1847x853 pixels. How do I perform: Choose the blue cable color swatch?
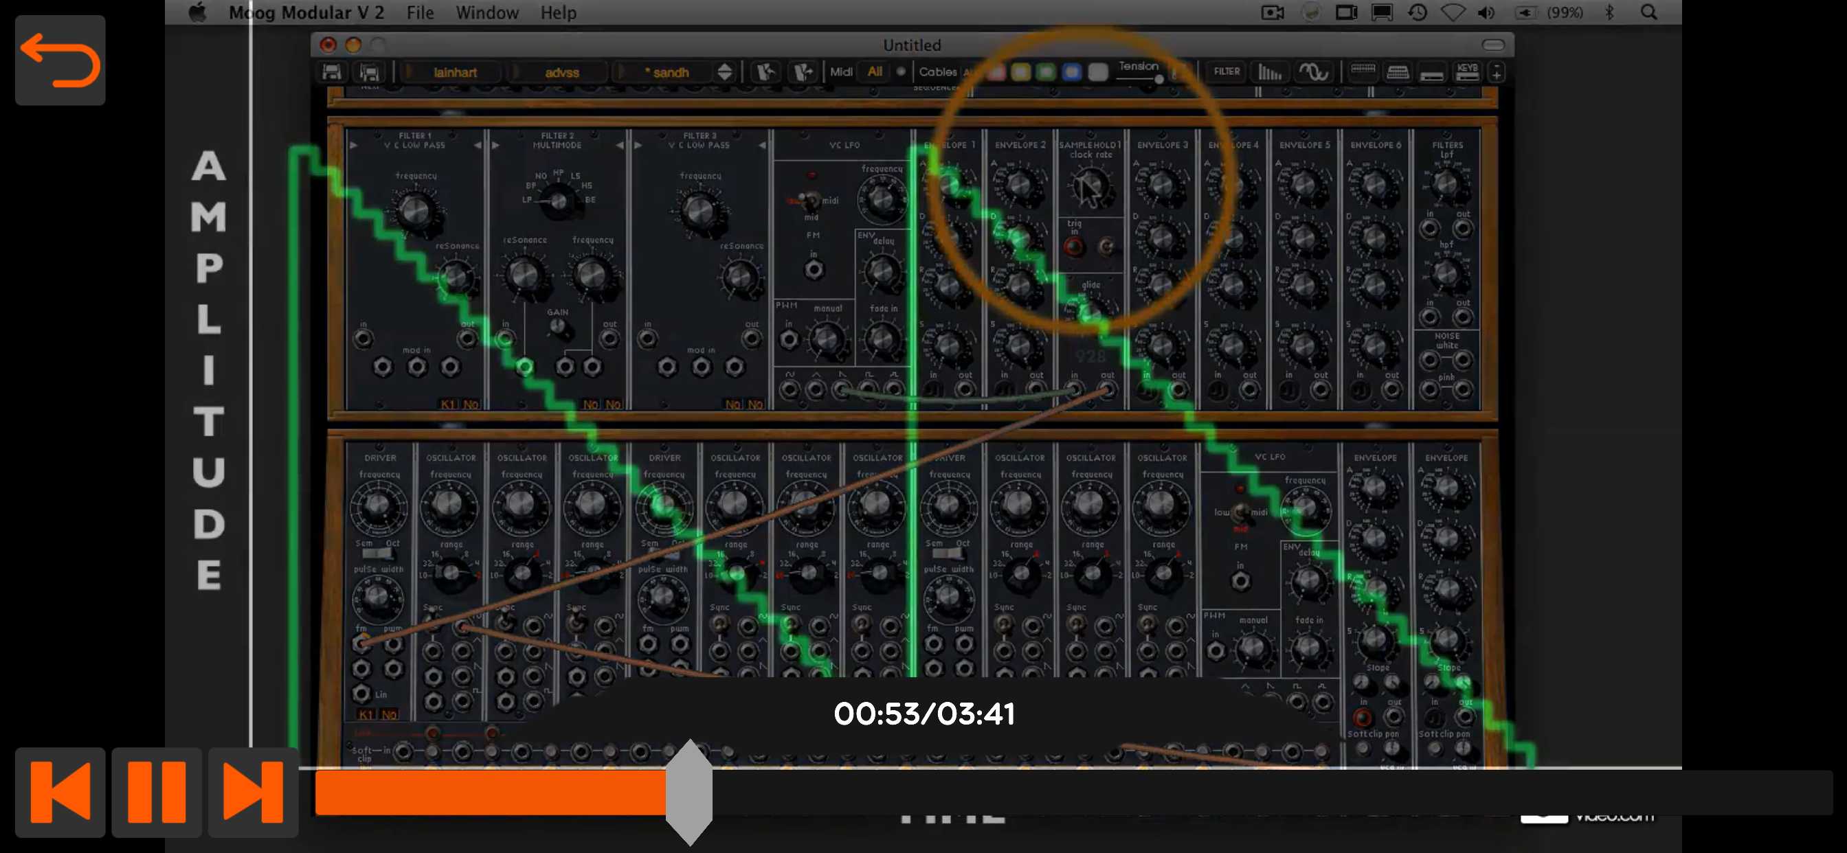[1071, 71]
